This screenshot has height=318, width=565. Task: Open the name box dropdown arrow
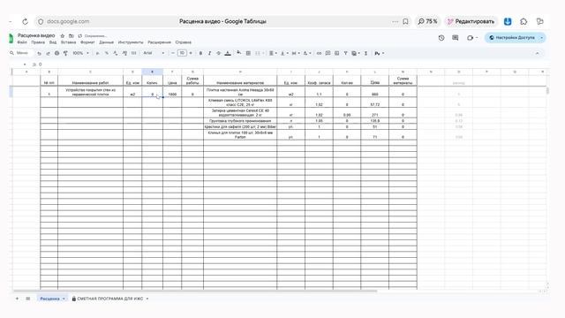point(25,64)
